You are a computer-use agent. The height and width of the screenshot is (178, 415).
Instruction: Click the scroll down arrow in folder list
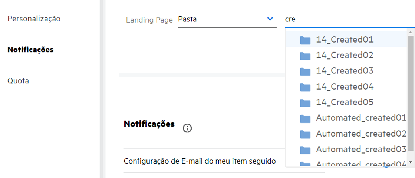click(410, 162)
